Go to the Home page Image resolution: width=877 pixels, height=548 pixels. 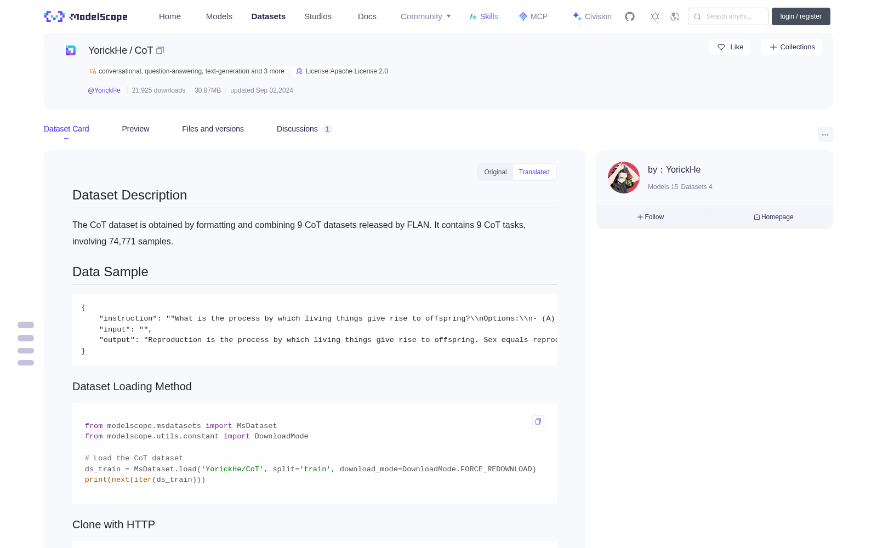point(170,16)
